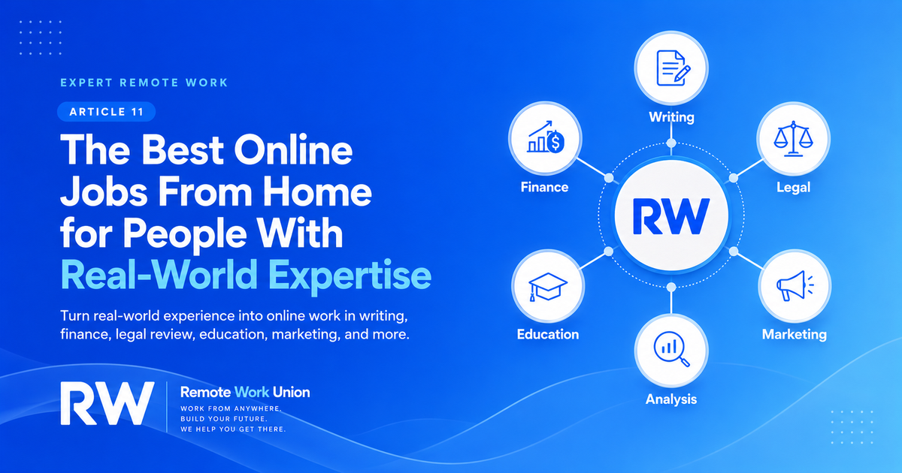
Task: Click the 'WE HELP YOU GET THERE.' tagline
Action: (x=234, y=429)
